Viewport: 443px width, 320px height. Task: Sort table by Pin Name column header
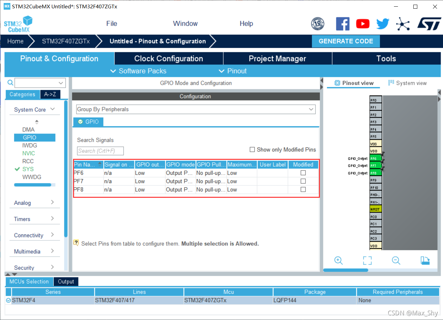88,164
